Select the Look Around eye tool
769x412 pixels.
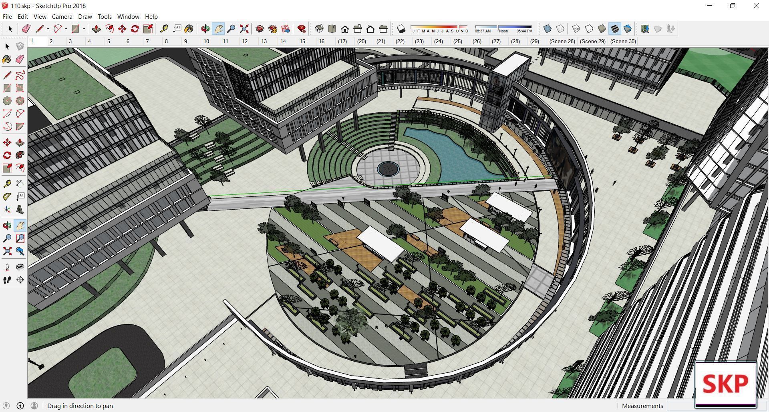coord(20,267)
